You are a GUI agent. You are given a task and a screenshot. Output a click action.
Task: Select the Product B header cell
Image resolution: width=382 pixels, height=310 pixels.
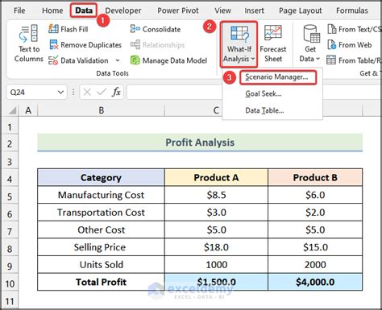(x=315, y=177)
